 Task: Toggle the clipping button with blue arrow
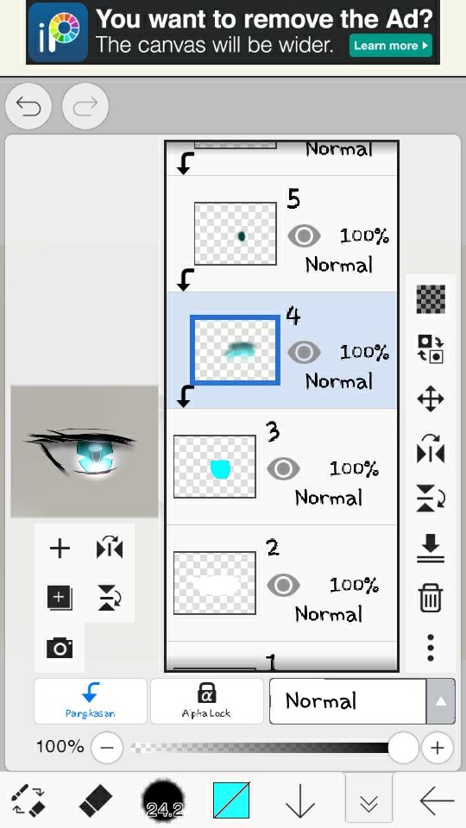pyautogui.click(x=91, y=701)
